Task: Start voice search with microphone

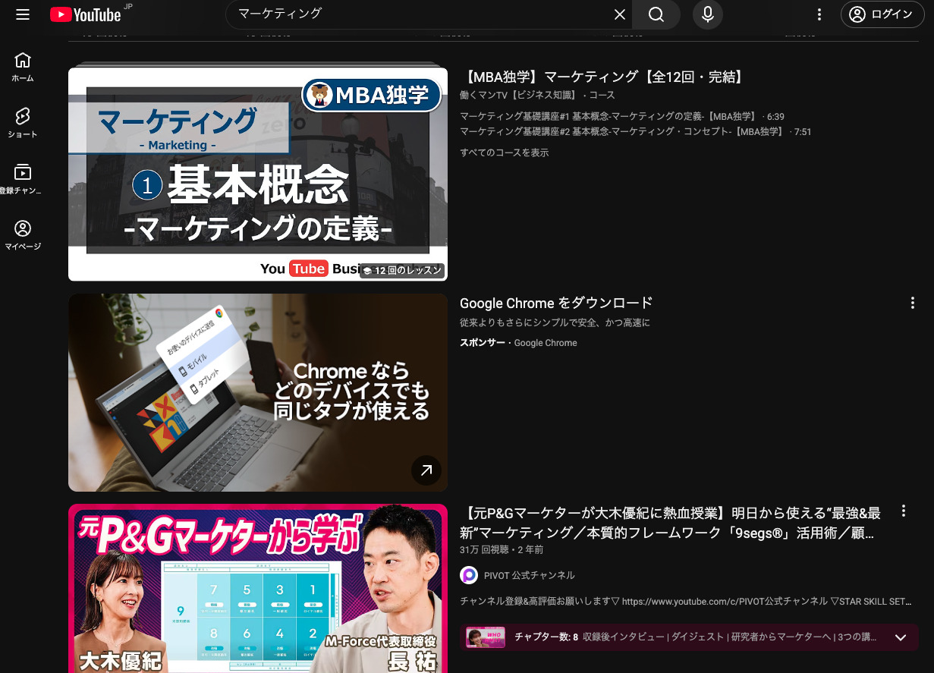Action: [x=707, y=15]
